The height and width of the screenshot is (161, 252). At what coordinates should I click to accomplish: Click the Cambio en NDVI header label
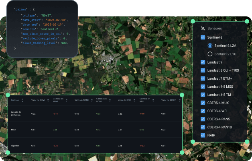point(58,100)
